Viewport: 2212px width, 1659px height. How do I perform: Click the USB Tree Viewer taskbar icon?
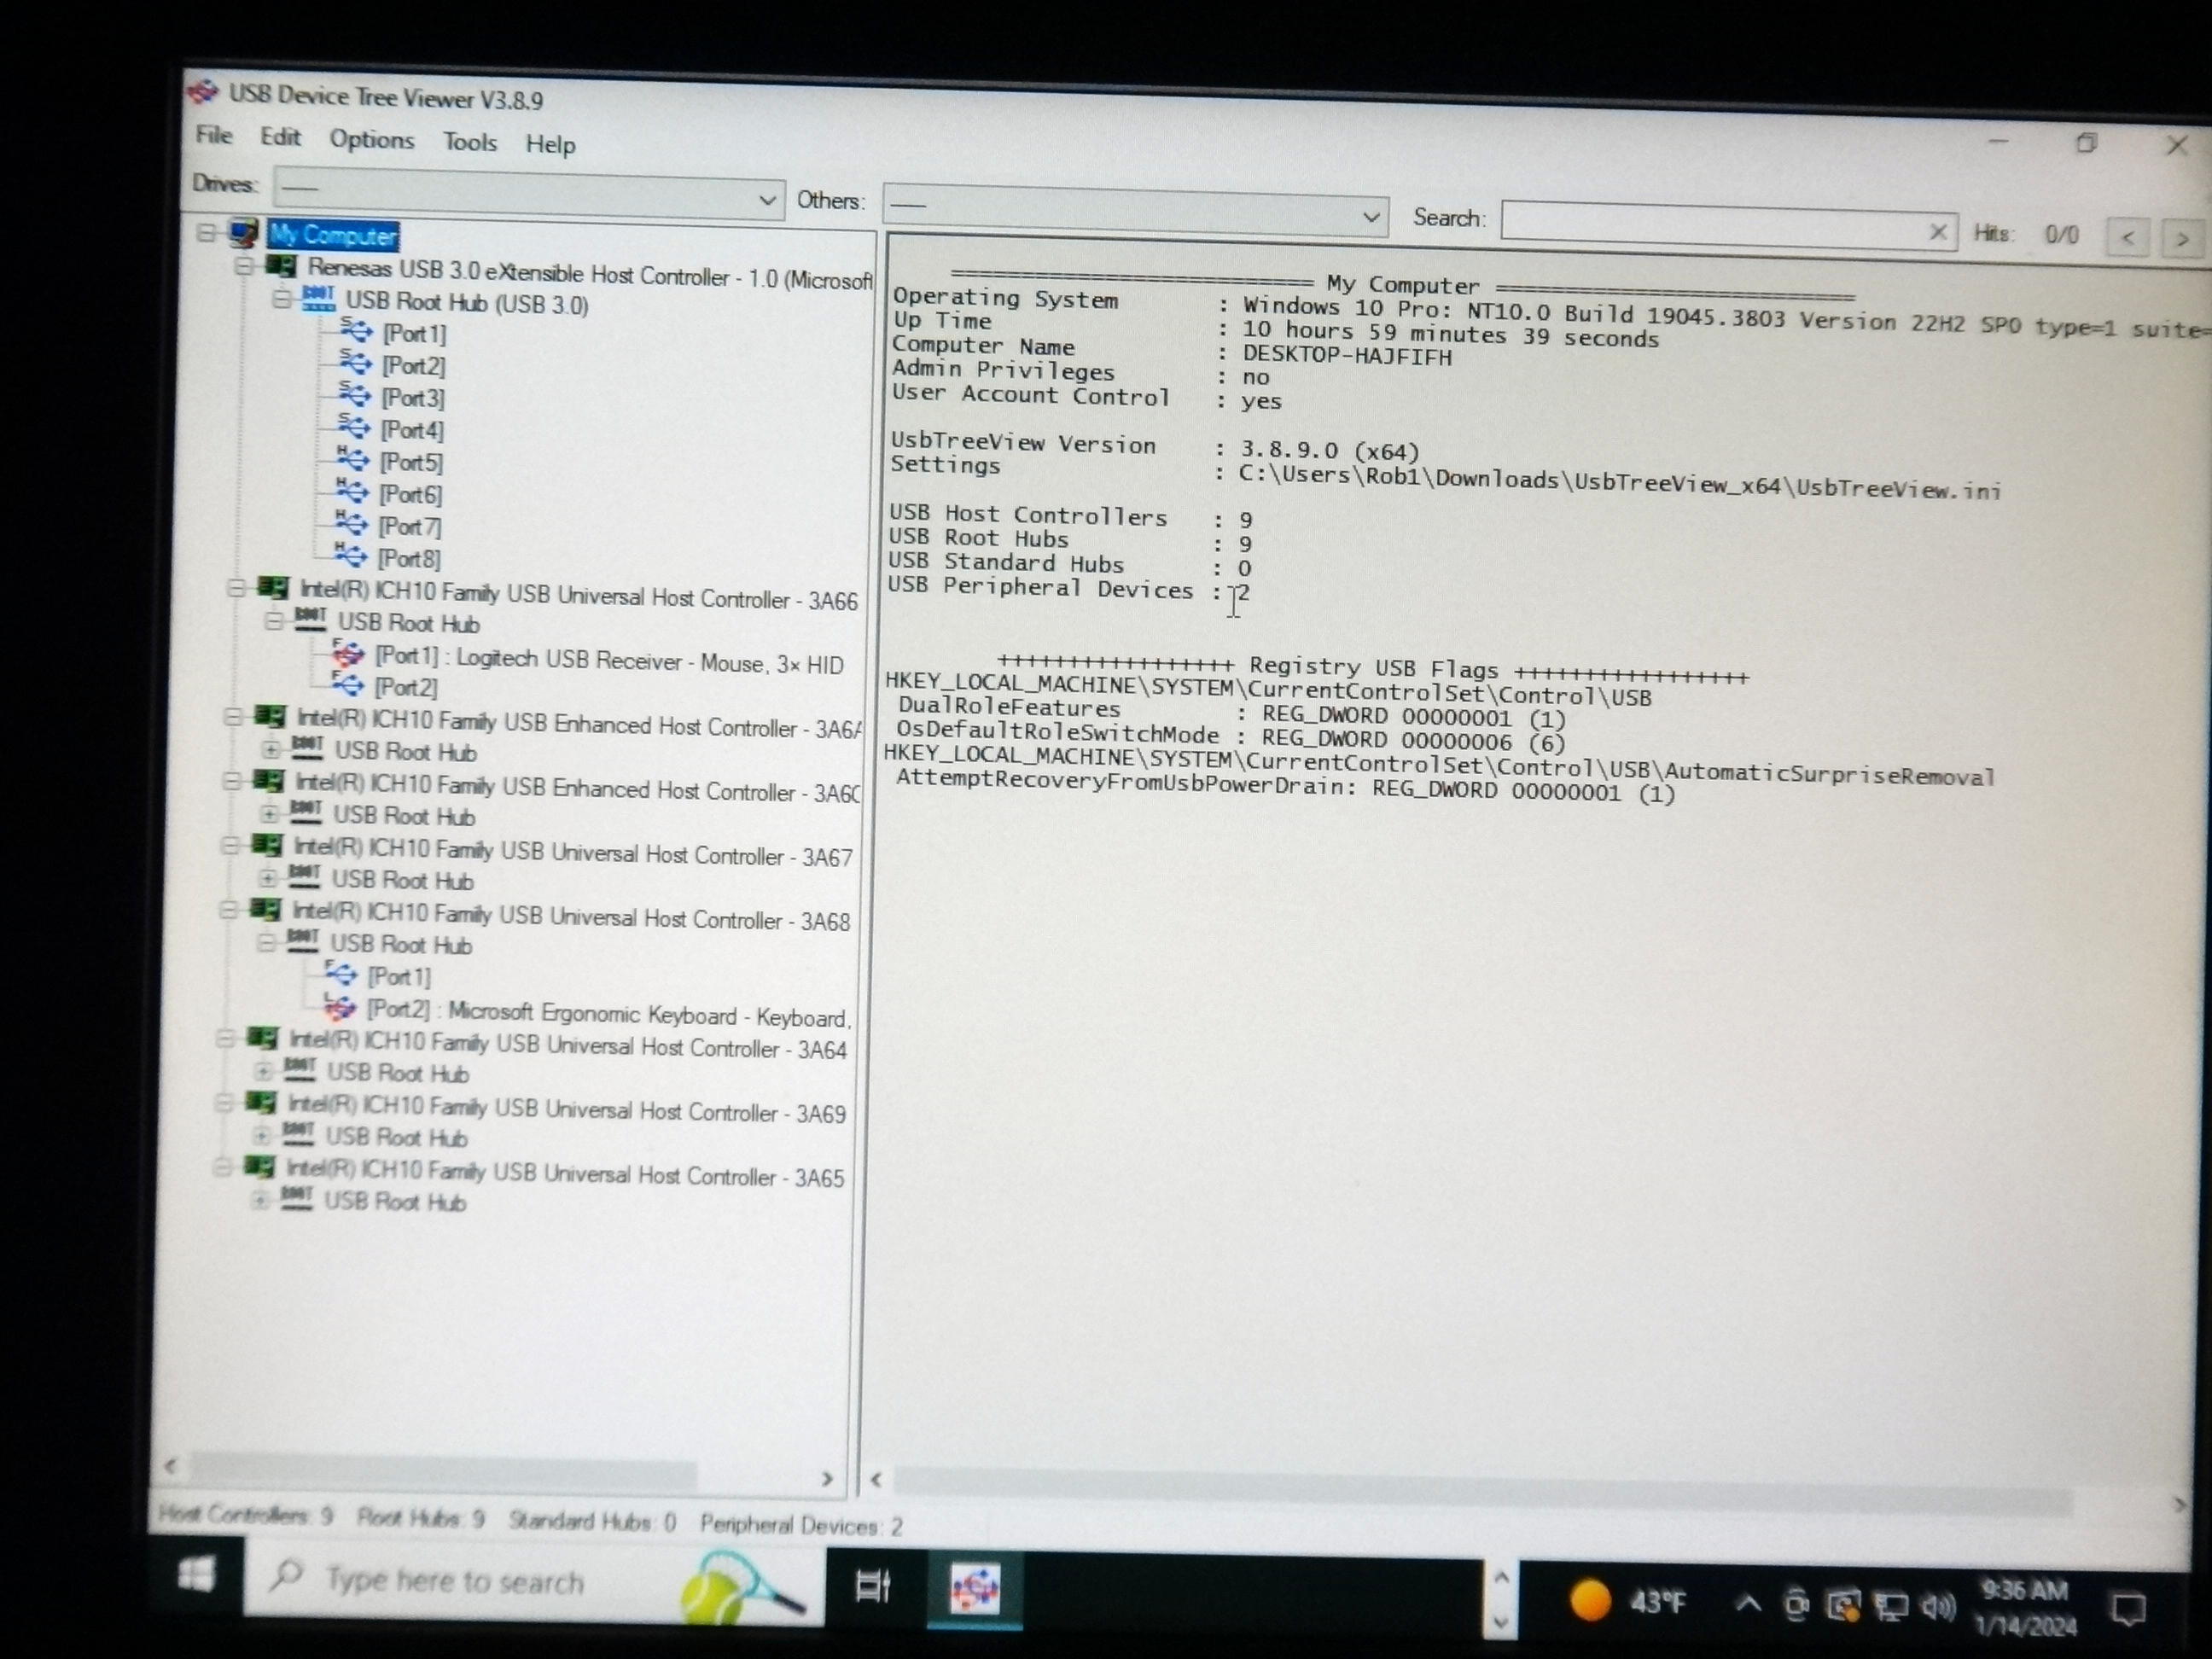pyautogui.click(x=975, y=1590)
